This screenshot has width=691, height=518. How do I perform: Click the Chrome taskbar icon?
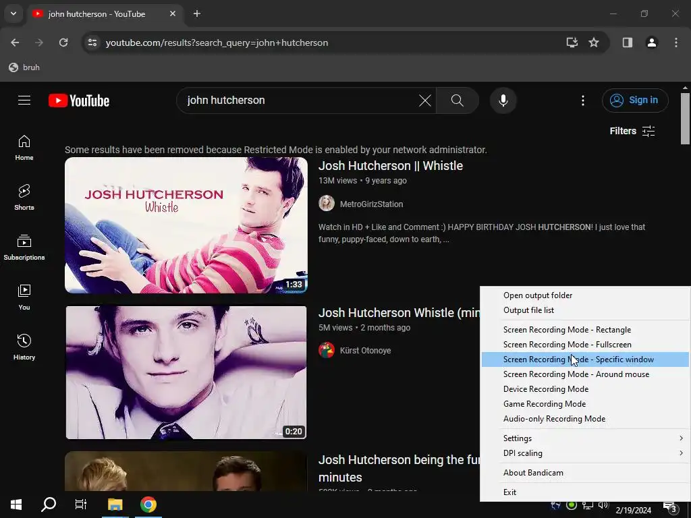(x=148, y=505)
